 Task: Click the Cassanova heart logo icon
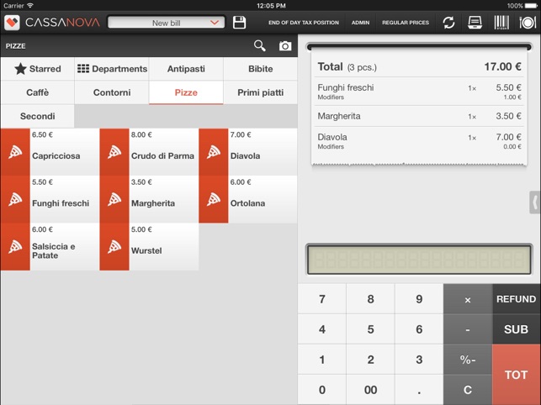pyautogui.click(x=12, y=23)
